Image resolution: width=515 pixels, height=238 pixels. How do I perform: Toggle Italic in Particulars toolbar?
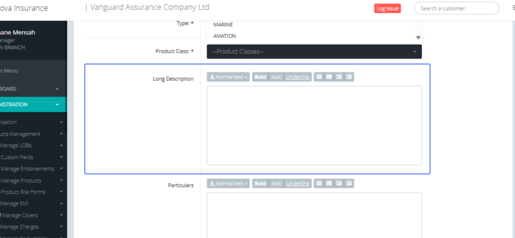tap(276, 184)
